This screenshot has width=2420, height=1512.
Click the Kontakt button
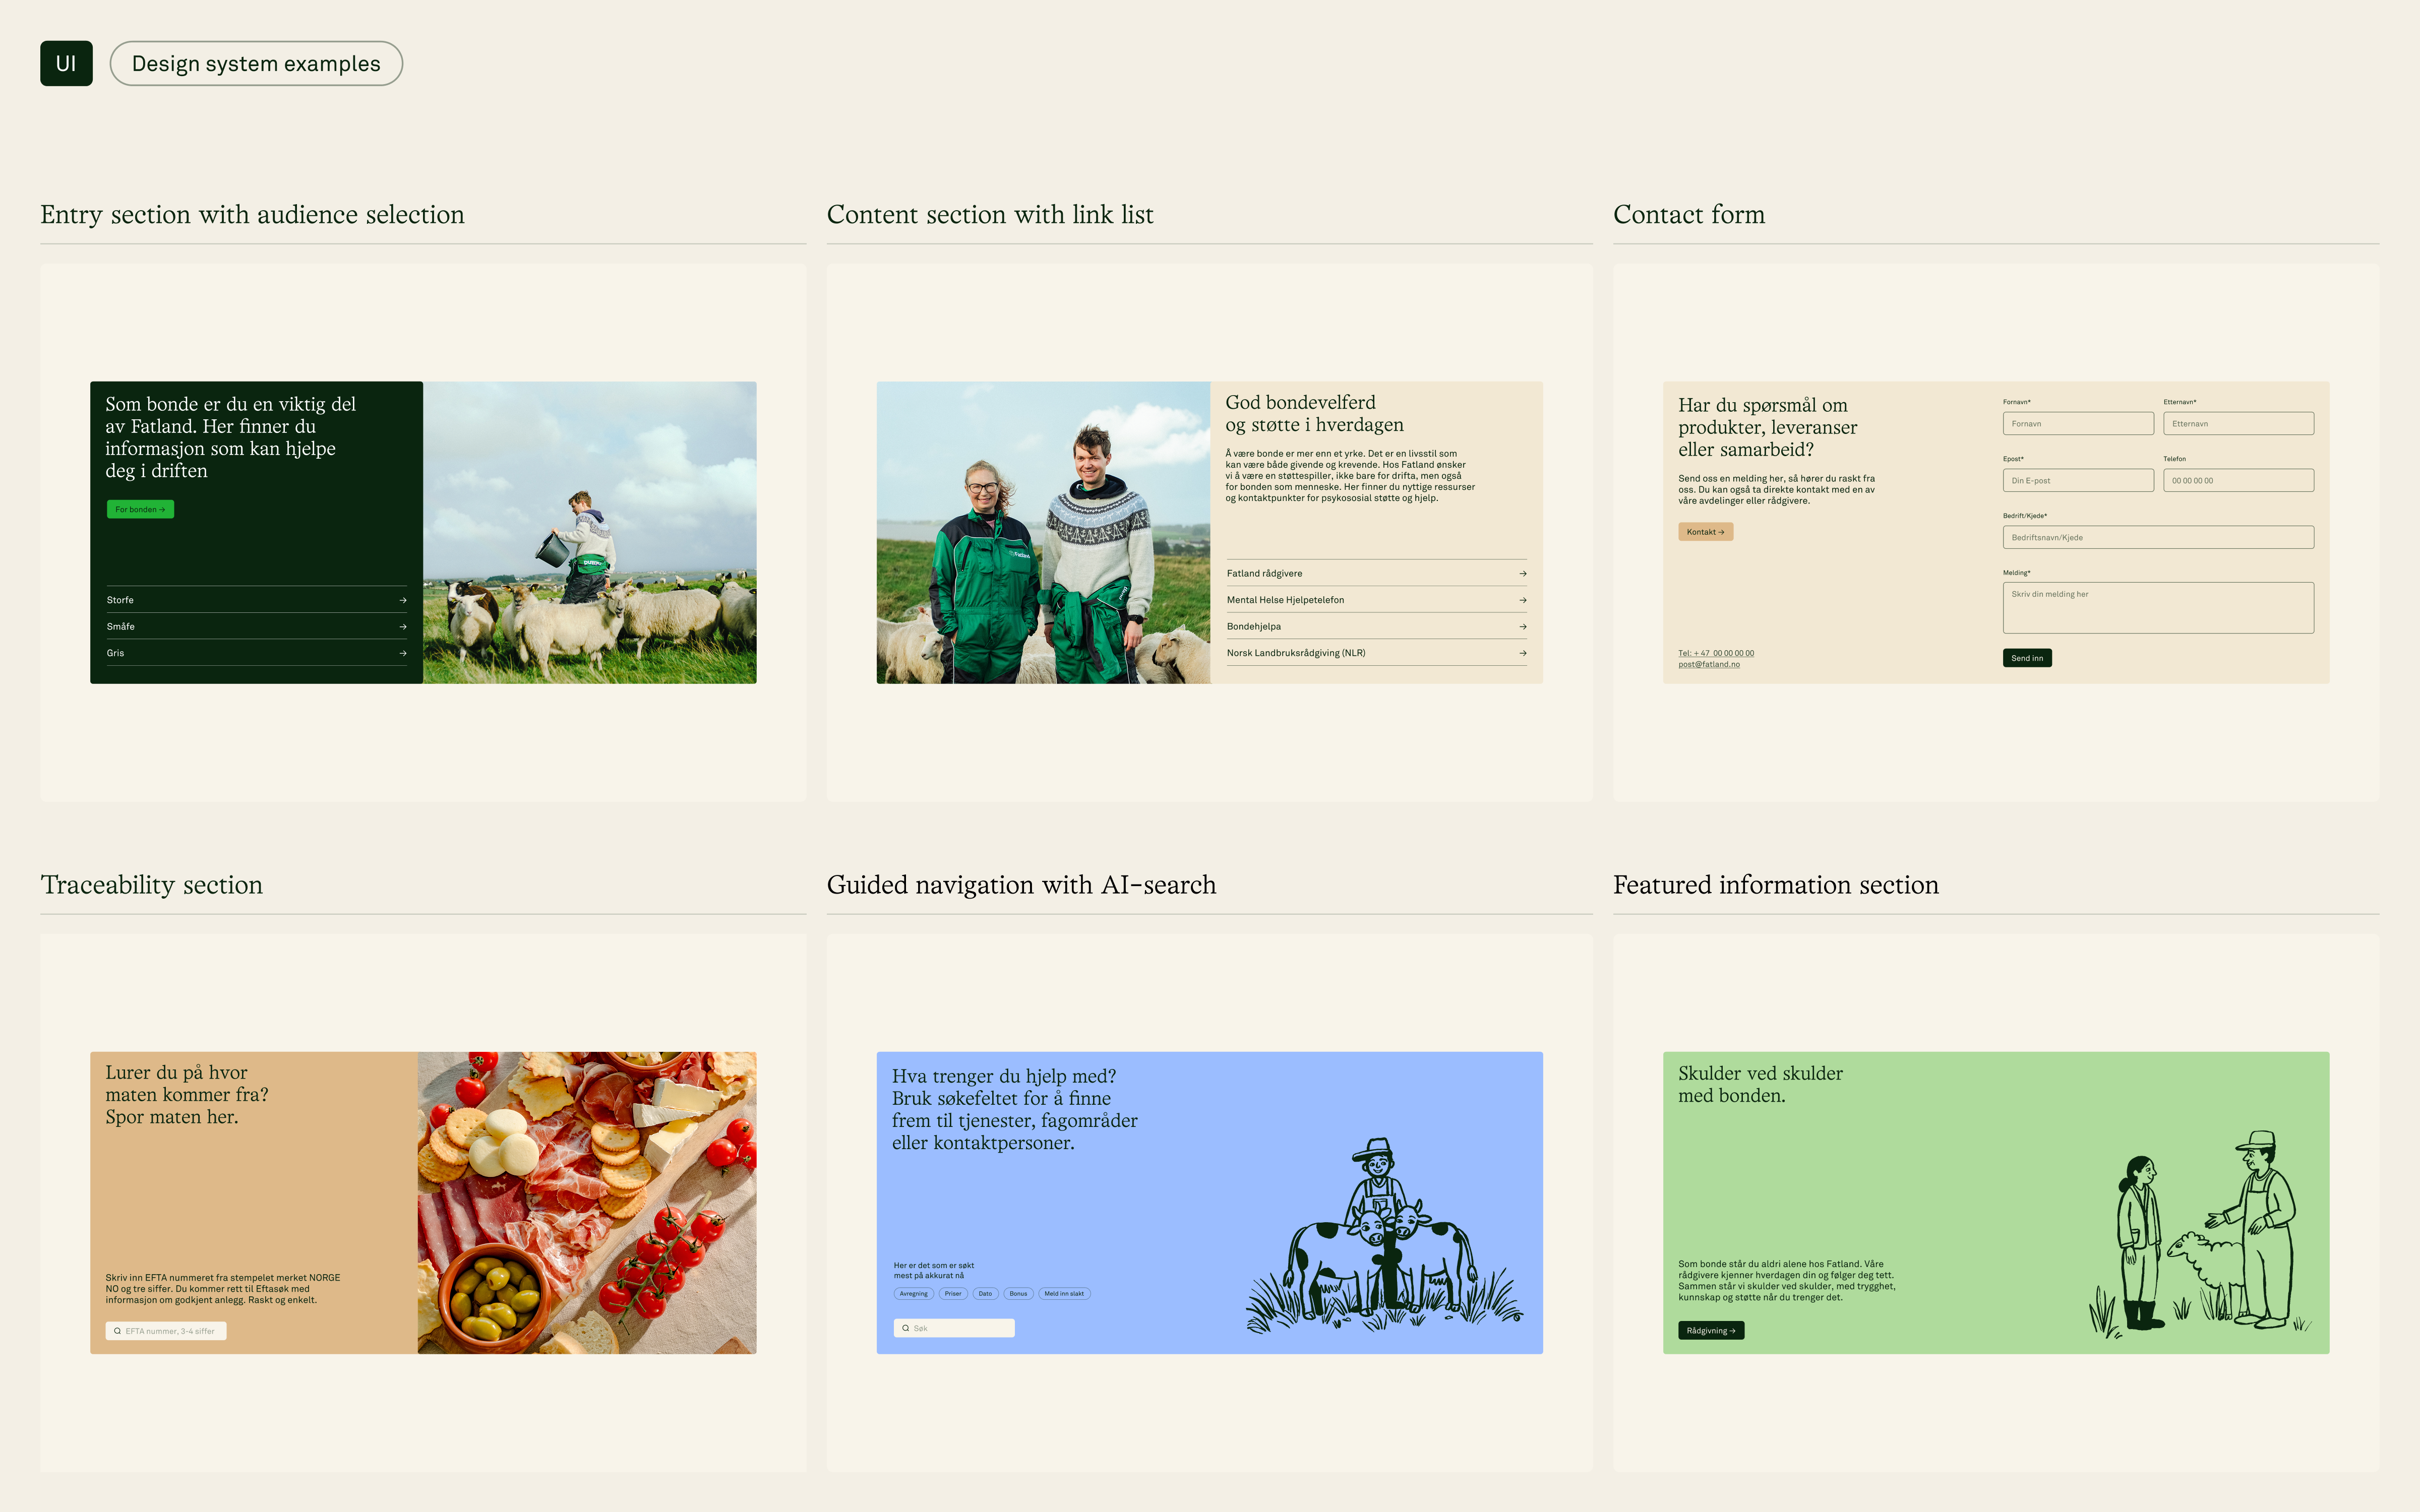coord(1705,532)
